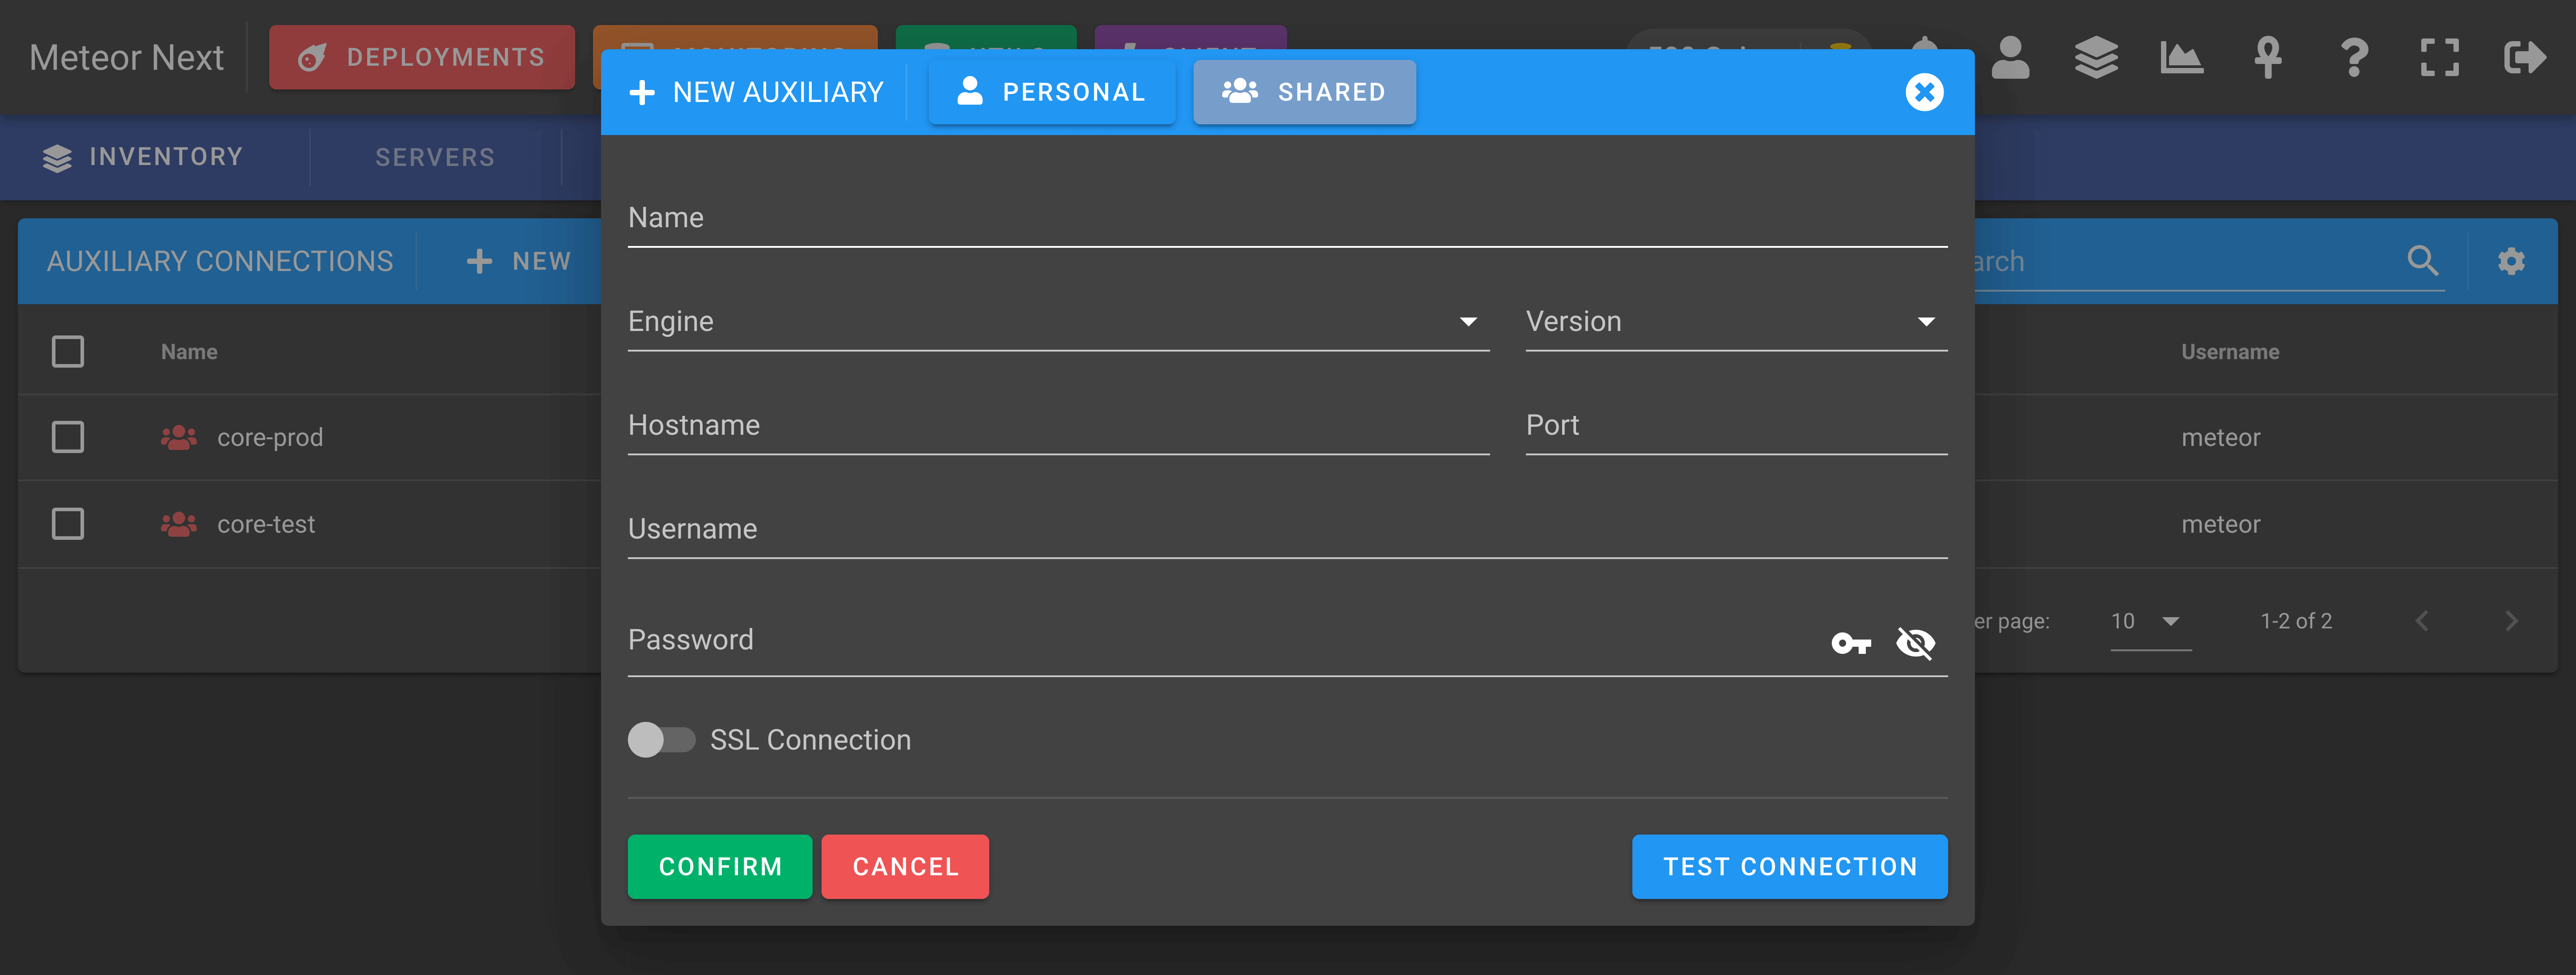Click New in Auxiliary Connections toolbar
The image size is (2576, 975).
coord(519,261)
